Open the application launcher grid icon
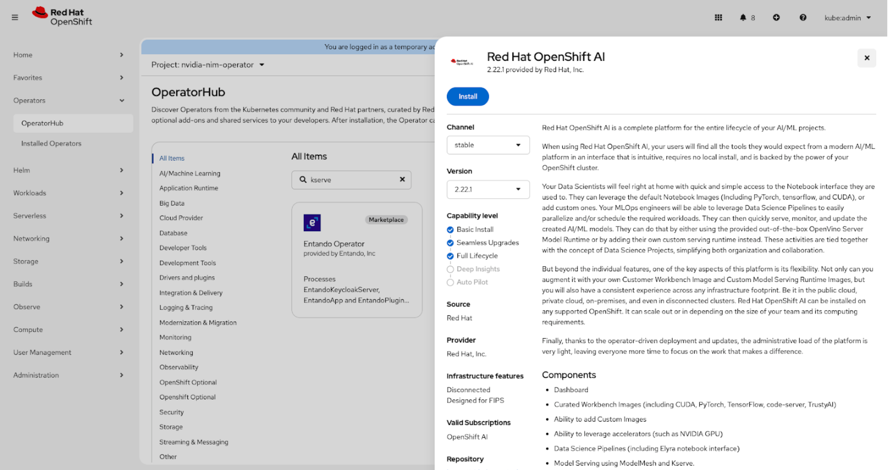Image resolution: width=888 pixels, height=470 pixels. (x=718, y=18)
